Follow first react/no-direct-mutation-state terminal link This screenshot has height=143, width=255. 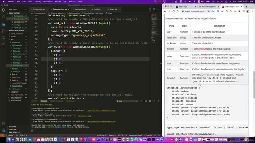pyautogui.click(x=101, y=110)
